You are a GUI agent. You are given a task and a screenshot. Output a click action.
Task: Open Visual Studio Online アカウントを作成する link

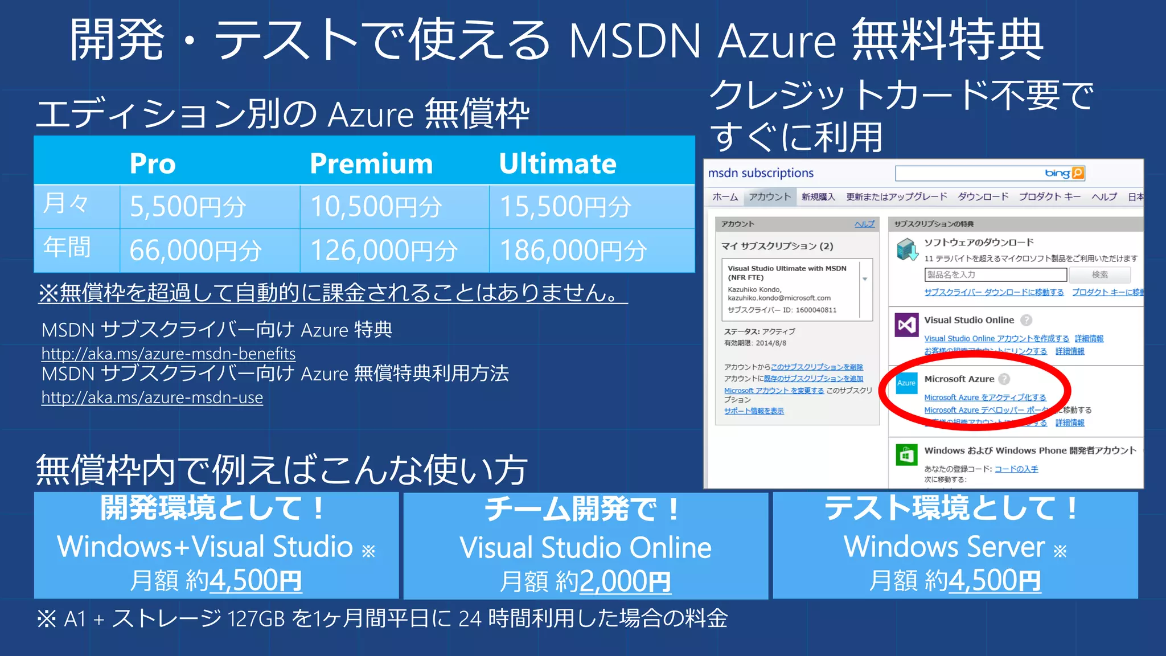[x=996, y=338]
